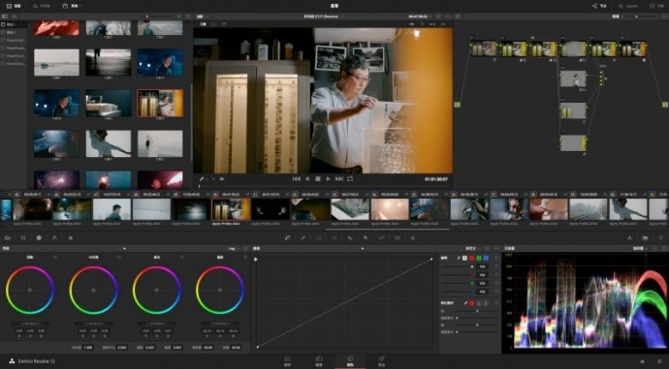Viewport: 669px width, 369px height.
Task: Select the orange-bordered gallery still thumbnail
Action: tap(160, 103)
